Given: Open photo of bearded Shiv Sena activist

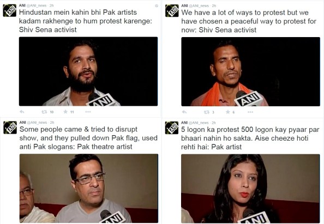Looking at the screenshot, I should coord(88,71).
